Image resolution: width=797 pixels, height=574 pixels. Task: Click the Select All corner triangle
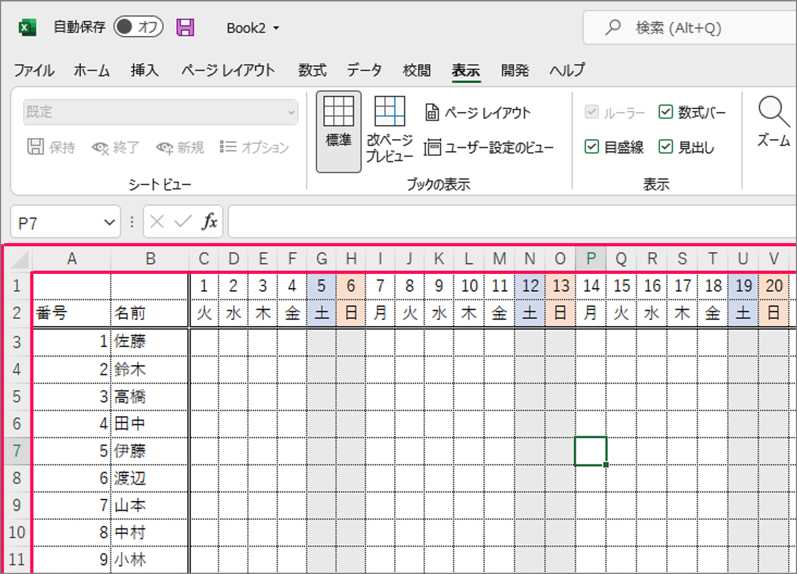pyautogui.click(x=20, y=259)
